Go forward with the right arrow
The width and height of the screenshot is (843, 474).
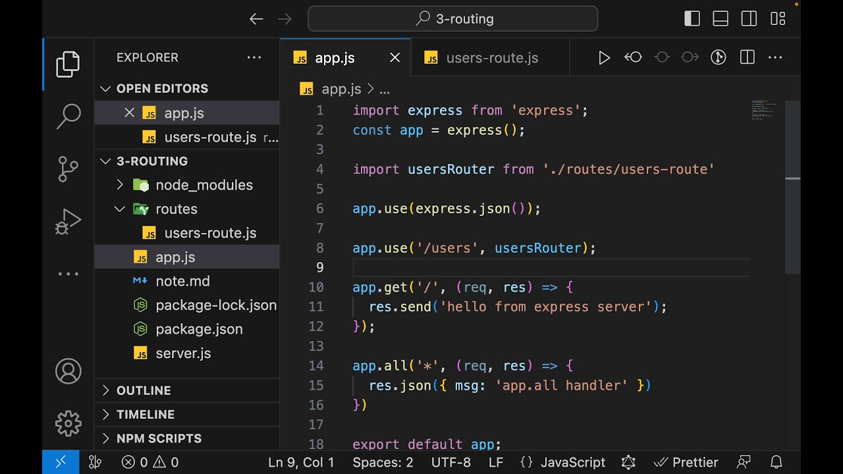[x=285, y=19]
